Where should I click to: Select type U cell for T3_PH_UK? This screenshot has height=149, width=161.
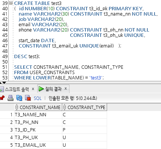click(x=84, y=138)
